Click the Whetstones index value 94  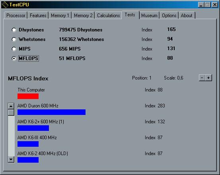(x=170, y=39)
